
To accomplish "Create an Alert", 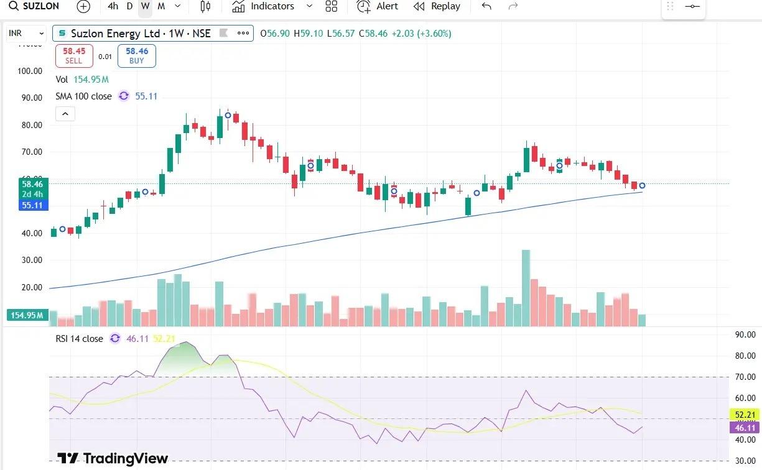I will coord(378,6).
